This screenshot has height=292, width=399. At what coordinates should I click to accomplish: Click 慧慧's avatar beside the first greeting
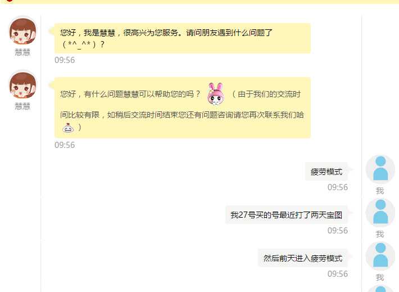(22, 31)
